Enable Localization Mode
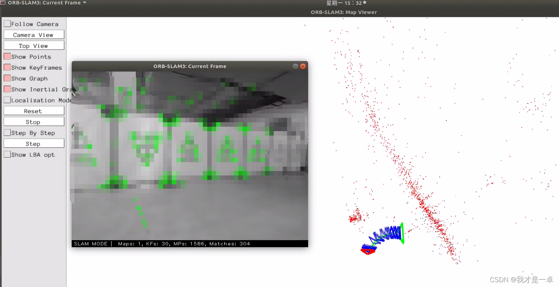The image size is (559, 287). pyautogui.click(x=7, y=100)
